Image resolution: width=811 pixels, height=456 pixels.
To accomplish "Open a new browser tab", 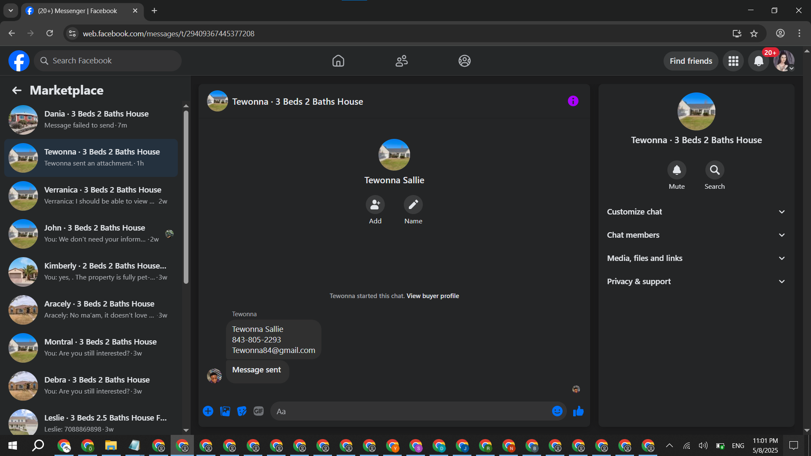I will tap(155, 11).
